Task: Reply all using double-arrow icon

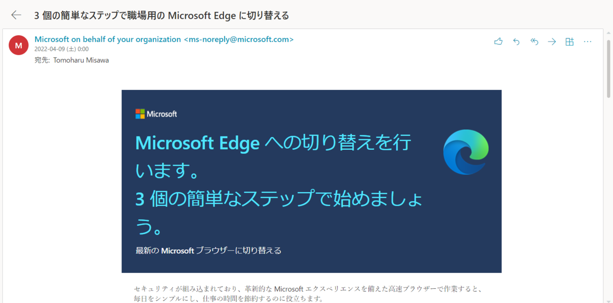Action: [x=534, y=41]
